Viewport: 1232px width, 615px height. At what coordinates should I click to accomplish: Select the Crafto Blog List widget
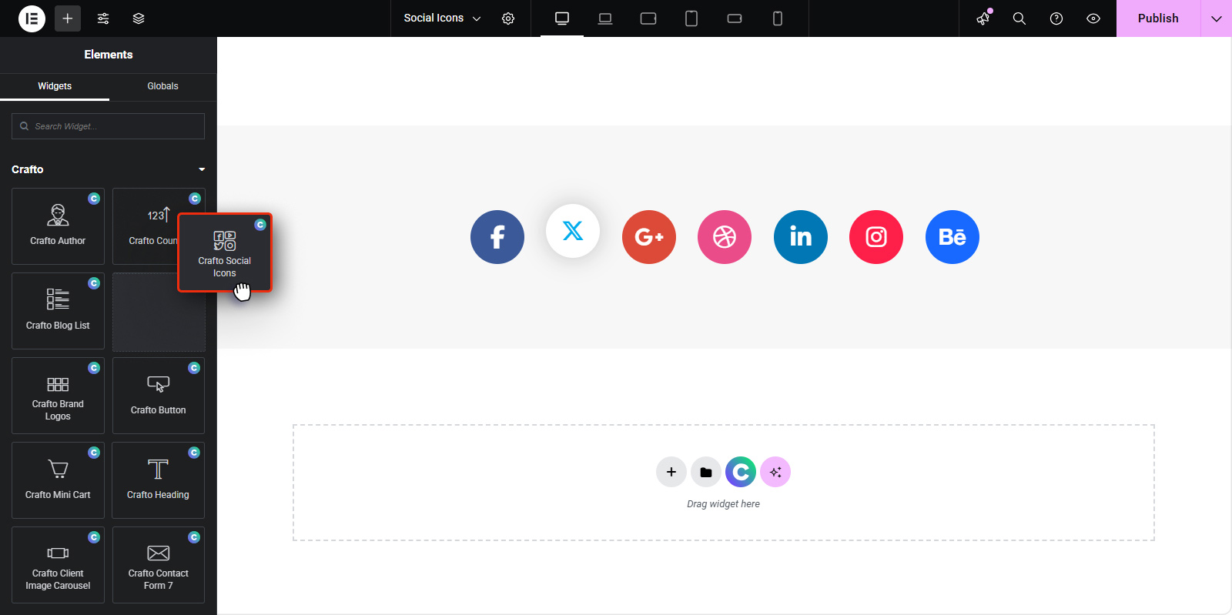(x=58, y=311)
